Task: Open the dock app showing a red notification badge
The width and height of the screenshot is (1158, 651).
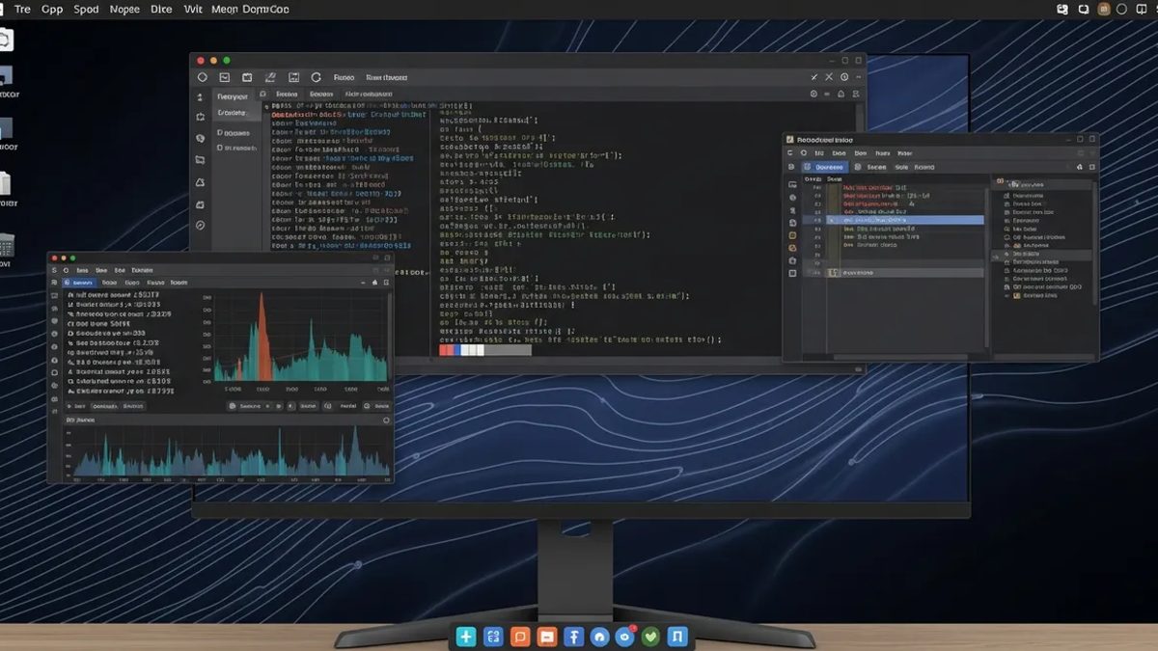Action: coord(624,637)
